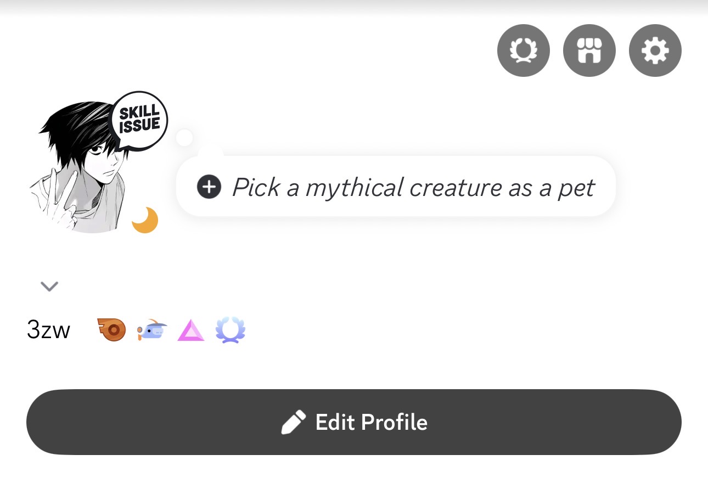Viewport: 708px width, 477px height.
Task: Tap the status bubble's pointed tail
Action: [211, 149]
